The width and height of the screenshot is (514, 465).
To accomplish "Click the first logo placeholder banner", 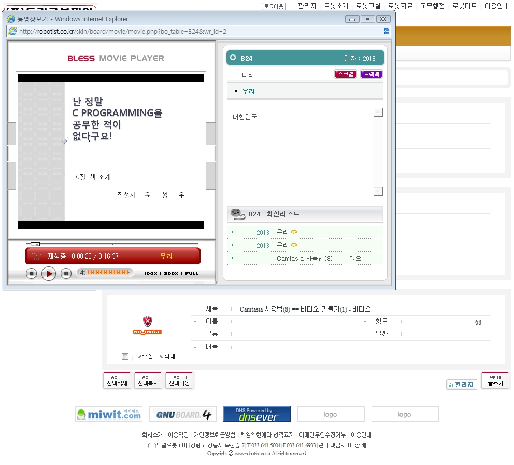I will 331,414.
